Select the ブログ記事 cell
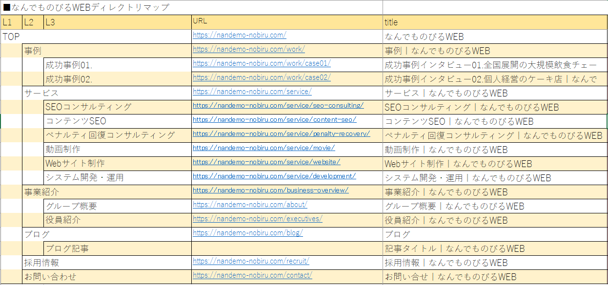The image size is (608, 285). pos(118,248)
